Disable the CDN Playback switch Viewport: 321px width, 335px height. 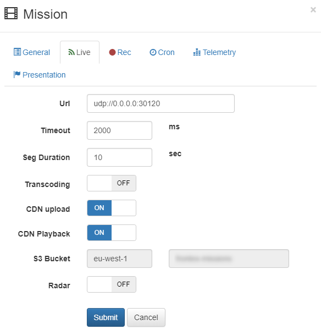(112, 233)
